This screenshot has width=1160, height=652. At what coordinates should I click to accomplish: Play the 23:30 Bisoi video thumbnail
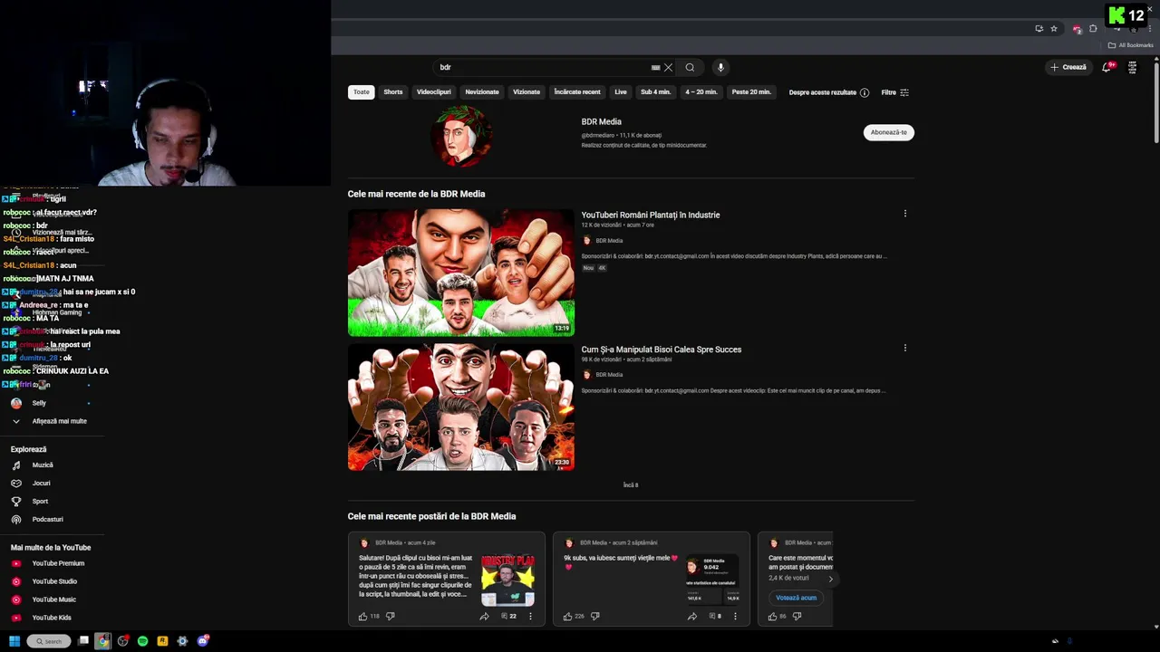[x=461, y=407]
